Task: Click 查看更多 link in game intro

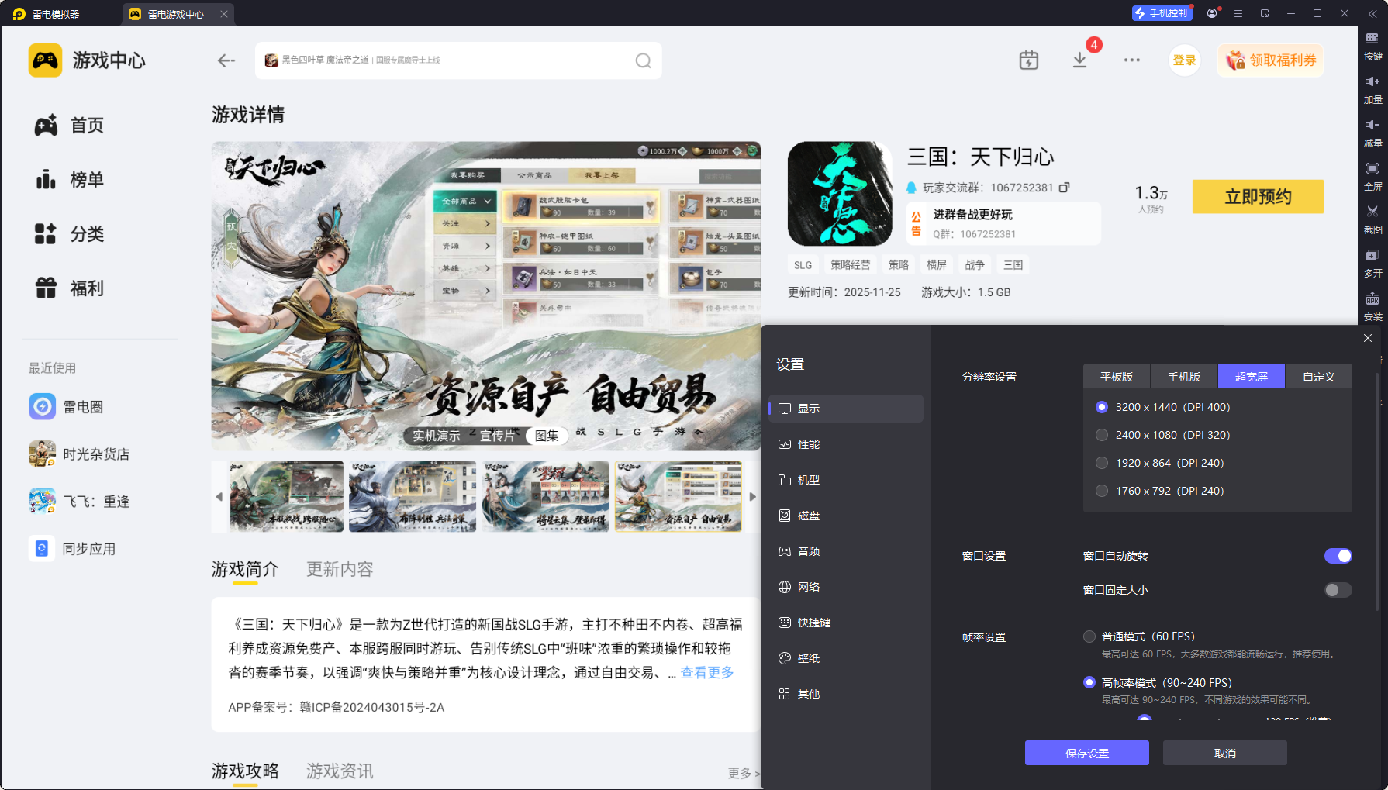Action: (x=706, y=673)
